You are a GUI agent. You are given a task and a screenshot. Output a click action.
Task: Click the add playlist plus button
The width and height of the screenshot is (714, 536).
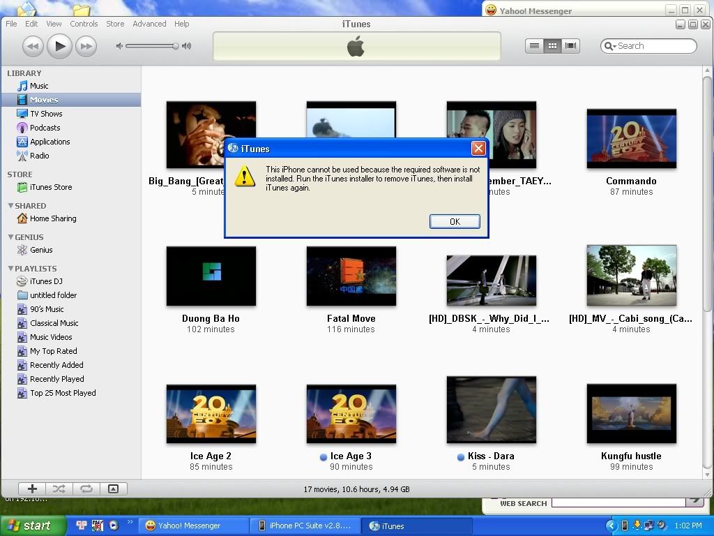(x=32, y=489)
